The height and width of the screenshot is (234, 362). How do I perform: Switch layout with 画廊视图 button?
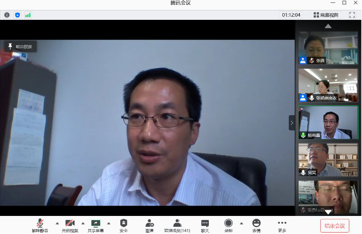[326, 15]
